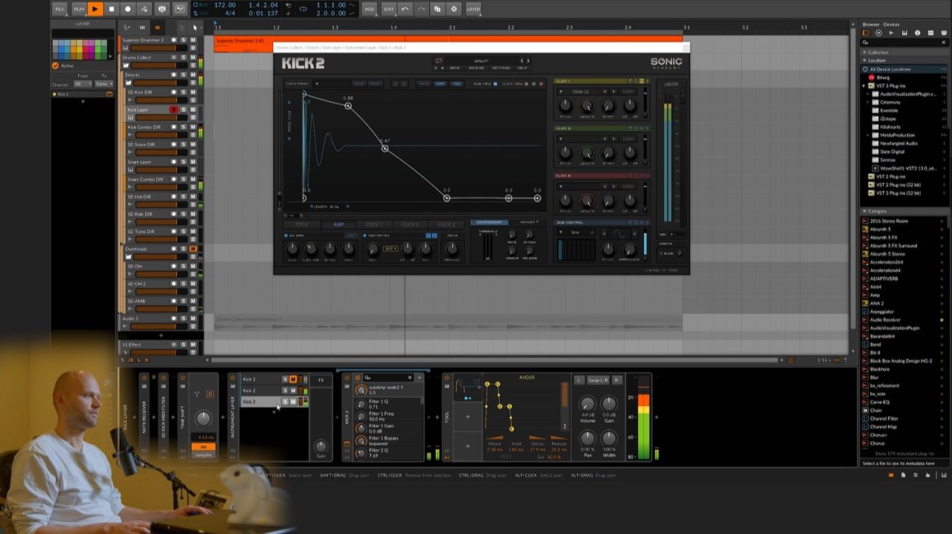
Task: Select the CLICK 1 tab in Kick 2
Action: (x=374, y=224)
